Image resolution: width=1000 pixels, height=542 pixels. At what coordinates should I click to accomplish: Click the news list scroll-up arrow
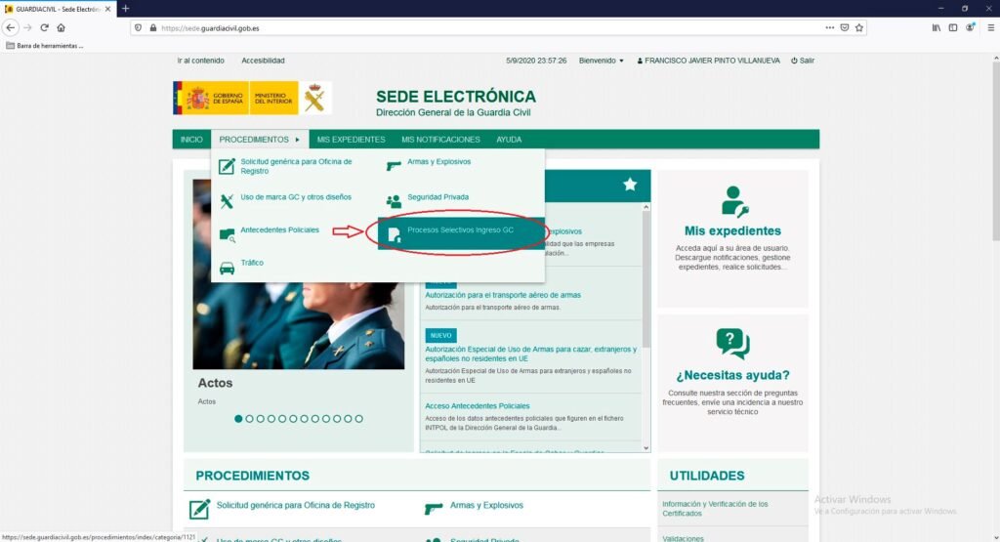(646, 207)
